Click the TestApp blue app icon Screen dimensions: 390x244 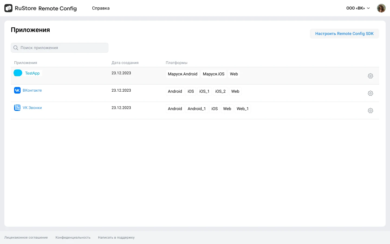[18, 73]
